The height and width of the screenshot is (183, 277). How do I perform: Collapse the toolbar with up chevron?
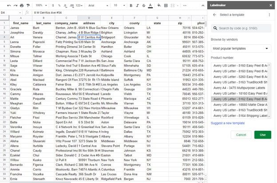[203, 6]
